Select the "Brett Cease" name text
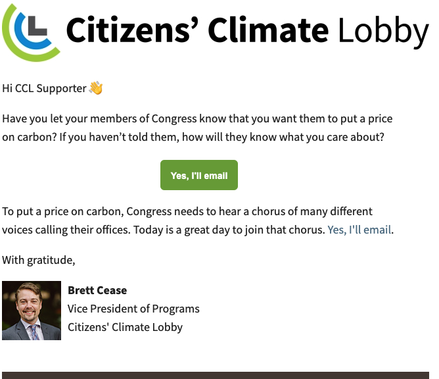Screen dimensions: 439x379 [x=97, y=290]
